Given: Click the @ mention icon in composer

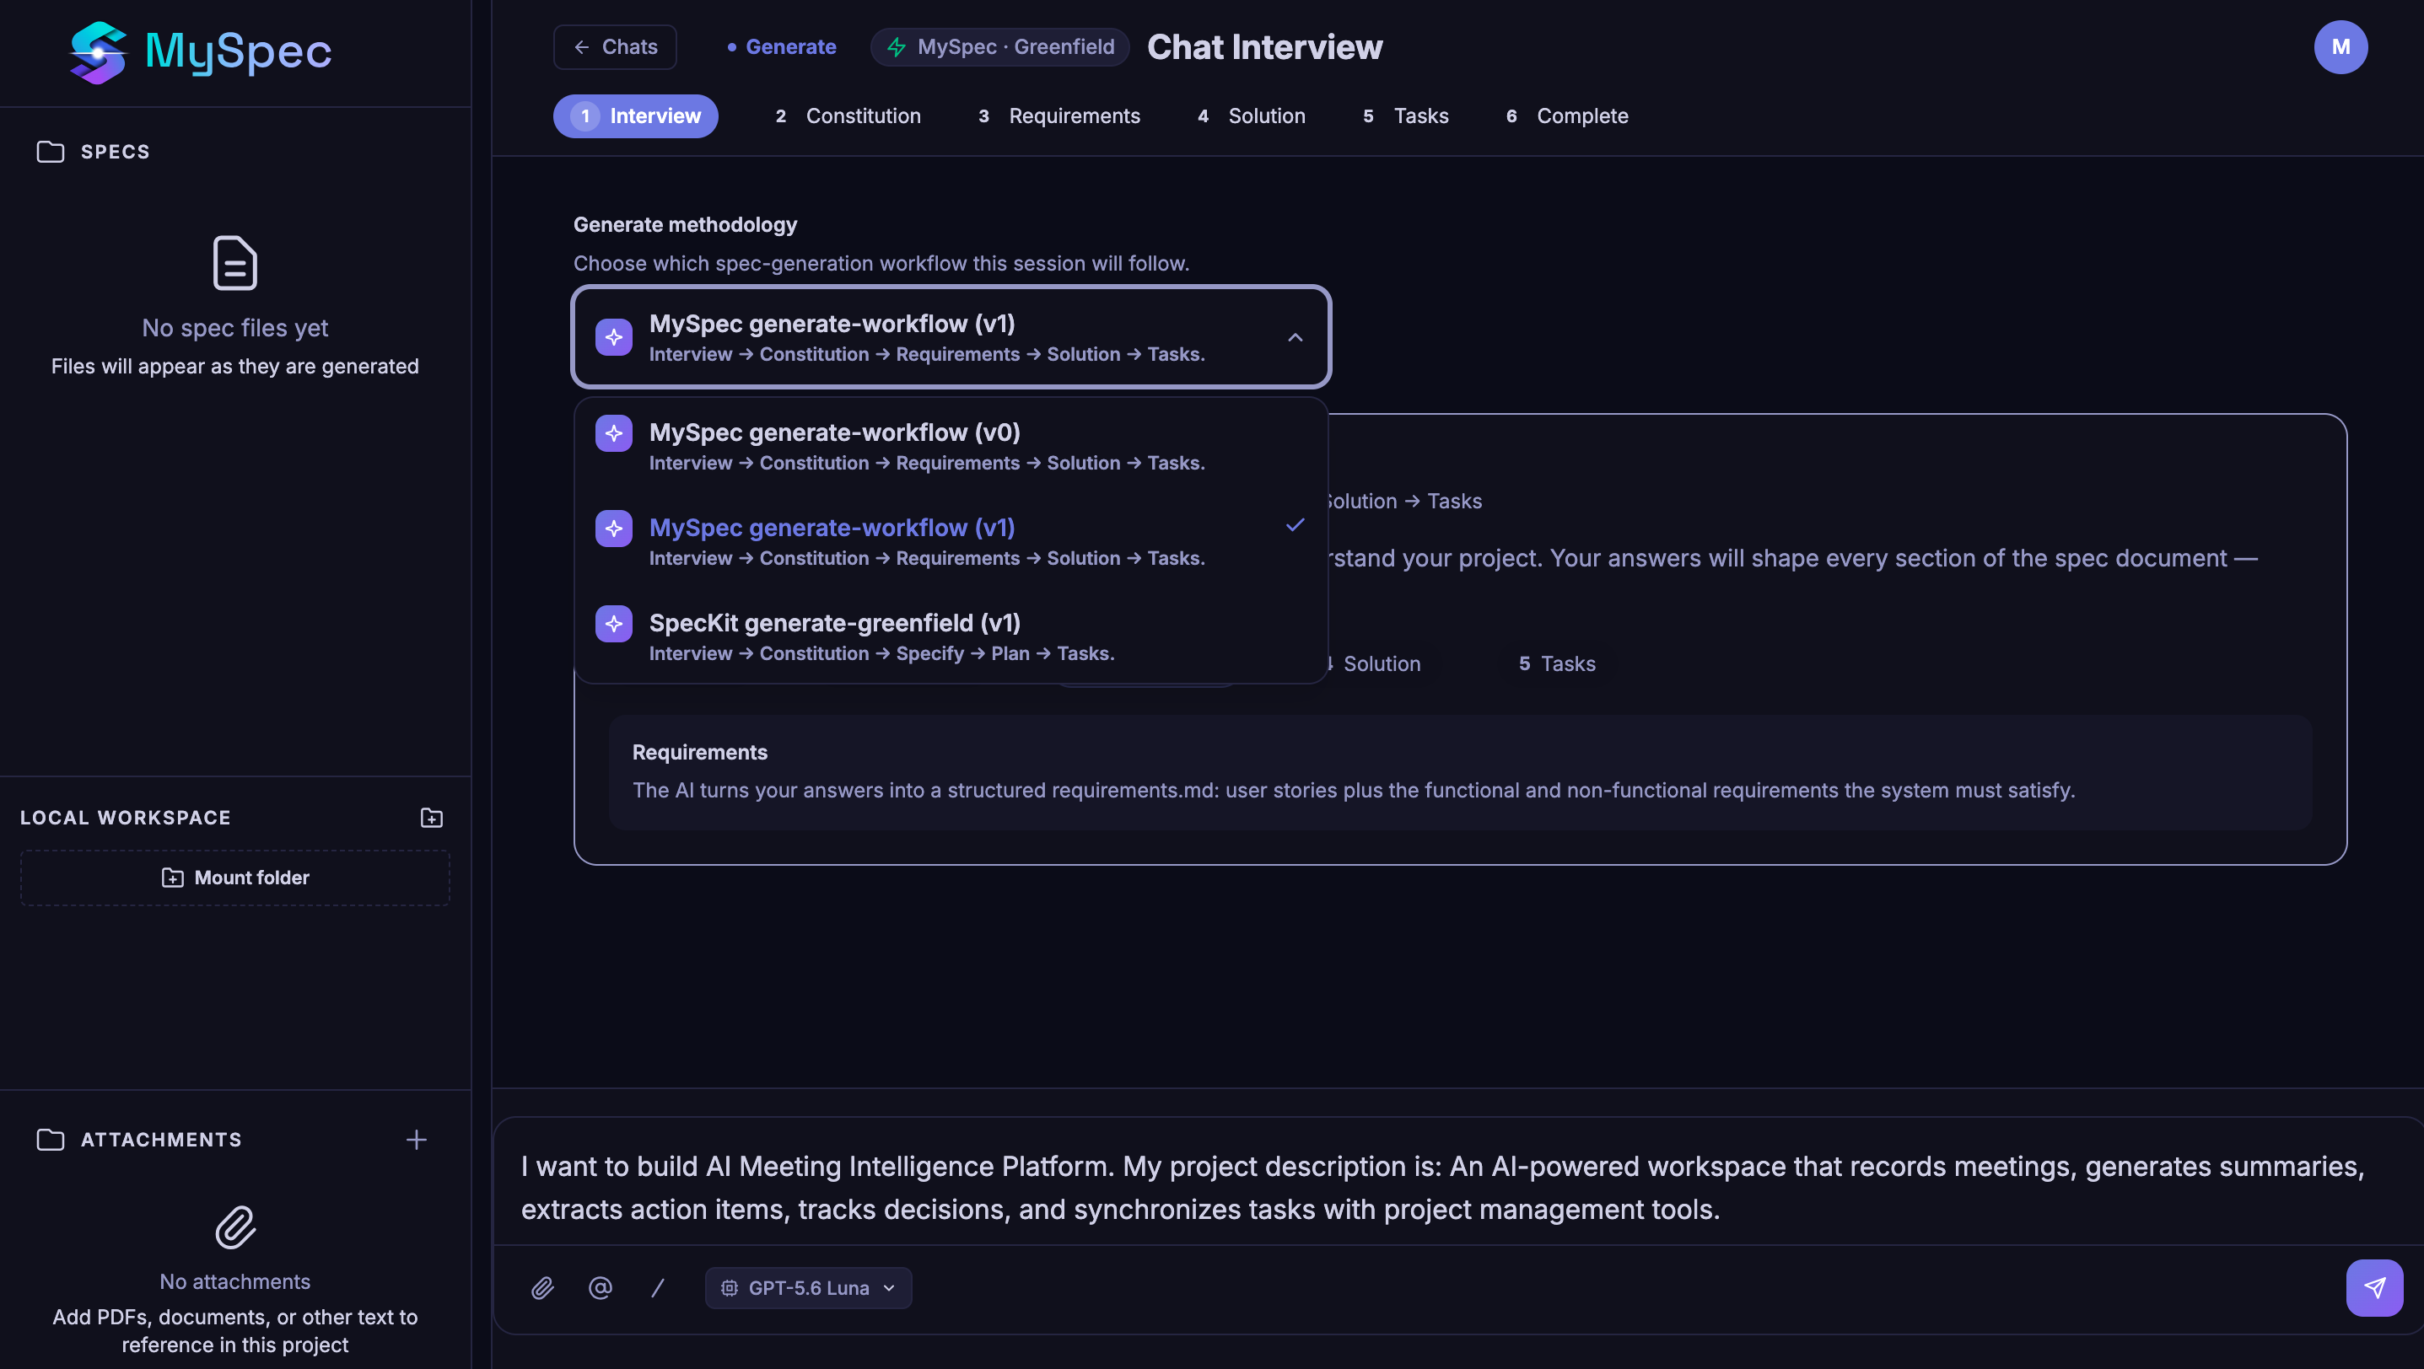Looking at the screenshot, I should tap(601, 1287).
